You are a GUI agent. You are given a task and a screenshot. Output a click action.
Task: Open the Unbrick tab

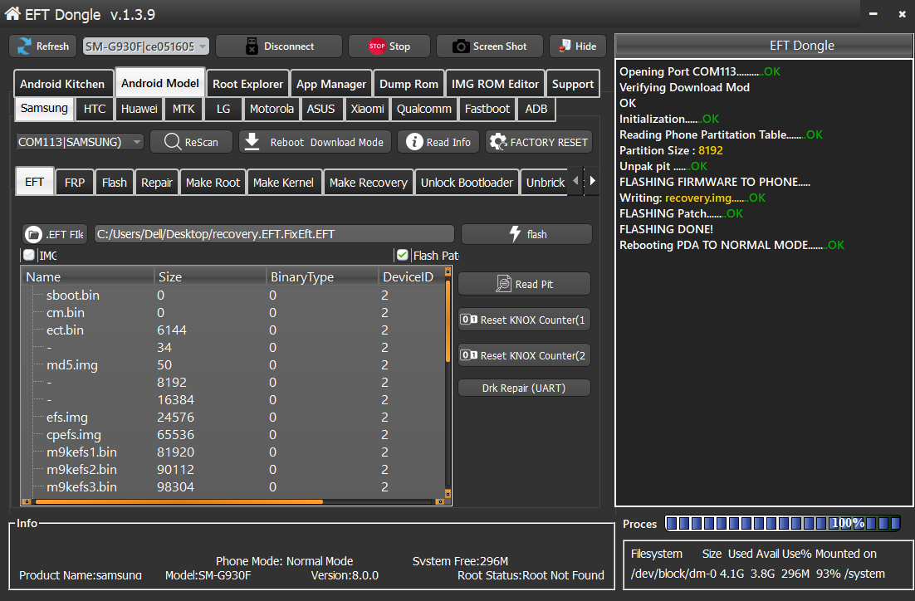[x=545, y=183]
